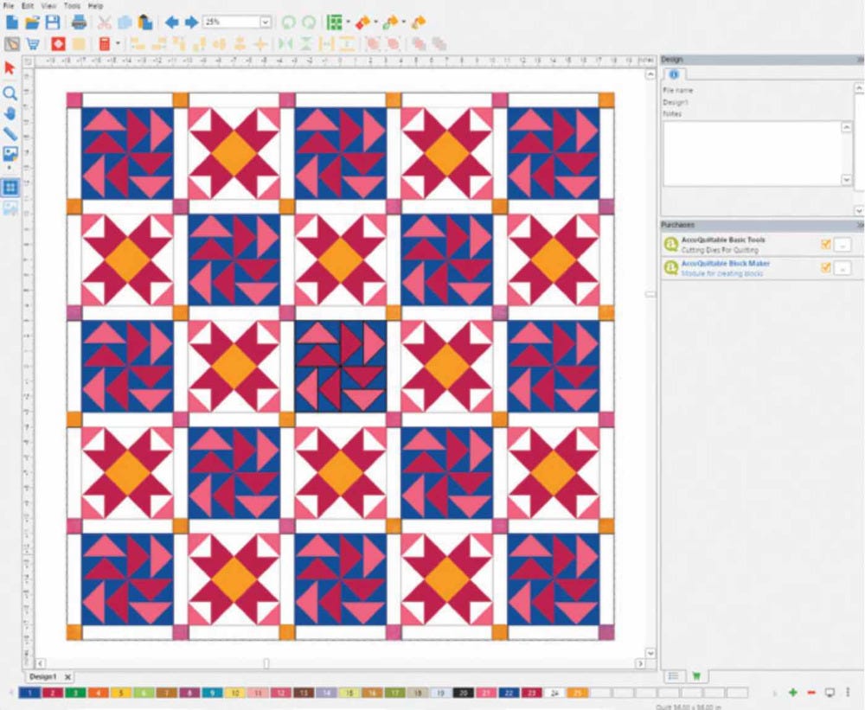Select the red arrow selection tool
This screenshot has width=865, height=710.
pyautogui.click(x=10, y=67)
